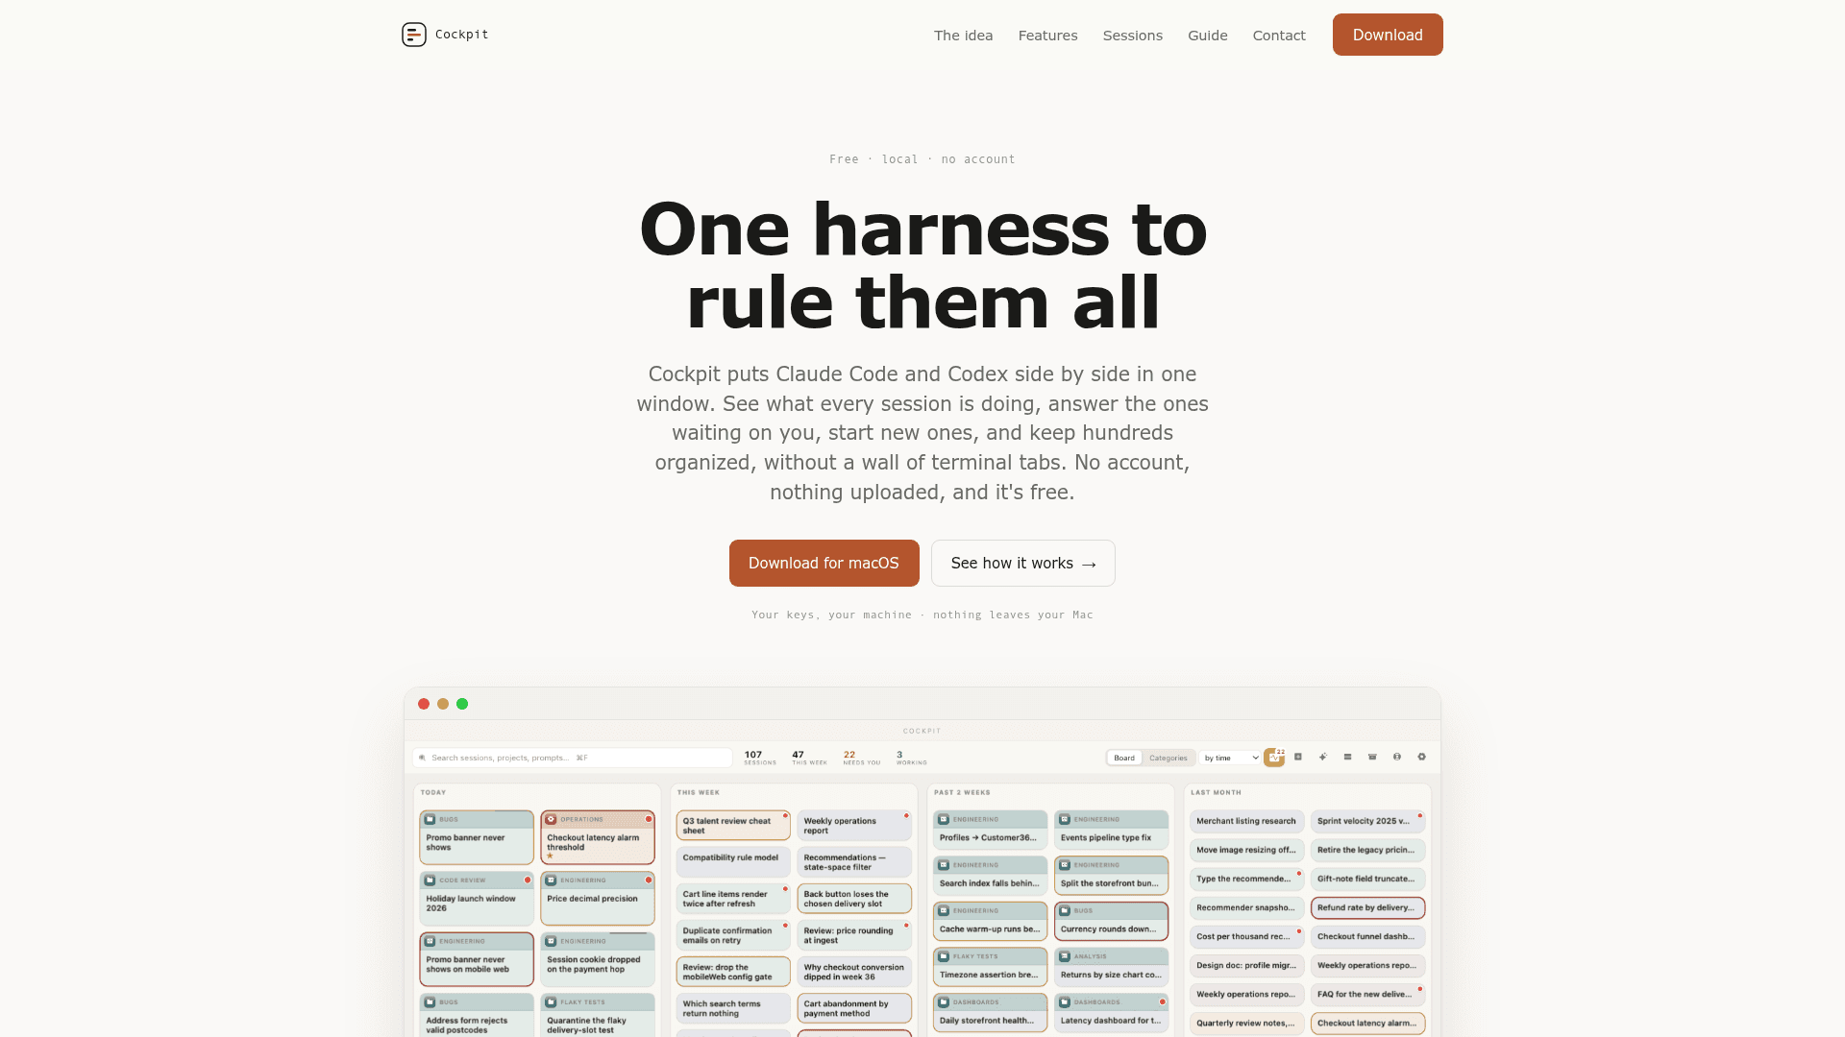Image resolution: width=1845 pixels, height=1037 pixels.
Task: Open the "Duplicate confirmation emails on retry" card
Action: [x=733, y=935]
